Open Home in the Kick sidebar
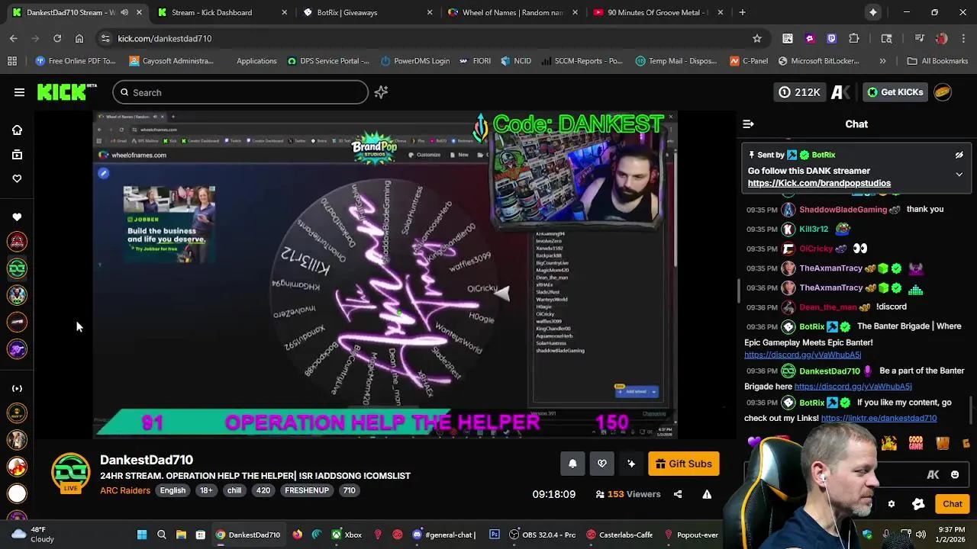977x549 pixels. [17, 130]
